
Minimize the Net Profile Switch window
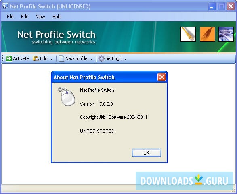212,6
